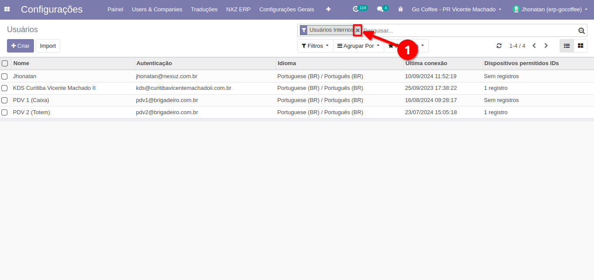
Task: Open the apps grid menu icon
Action: click(x=7, y=9)
